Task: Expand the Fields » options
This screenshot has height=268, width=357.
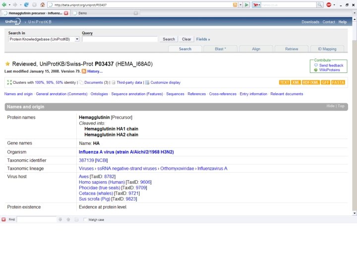Action: coord(203,39)
